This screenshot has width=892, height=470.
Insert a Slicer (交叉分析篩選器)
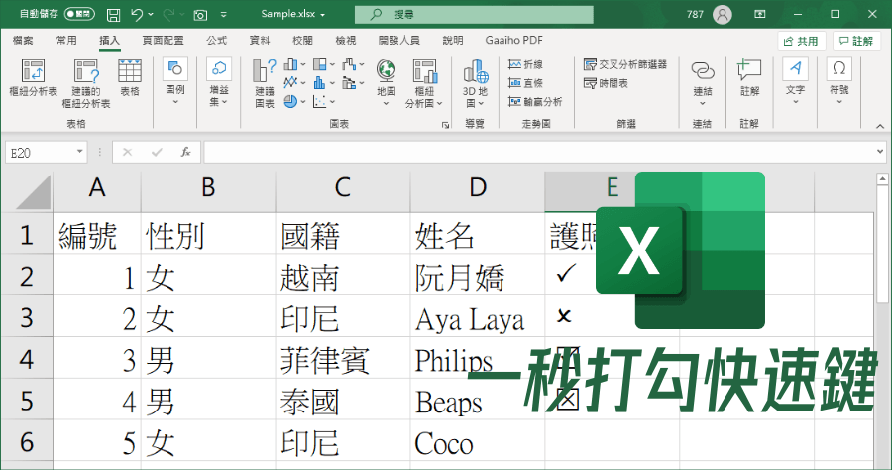[x=625, y=64]
